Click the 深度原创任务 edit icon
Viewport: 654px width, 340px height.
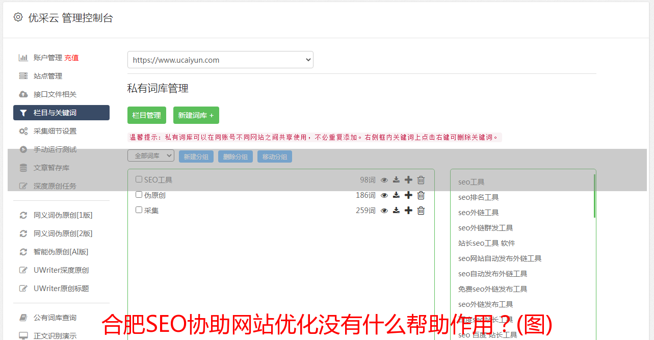pyautogui.click(x=23, y=186)
